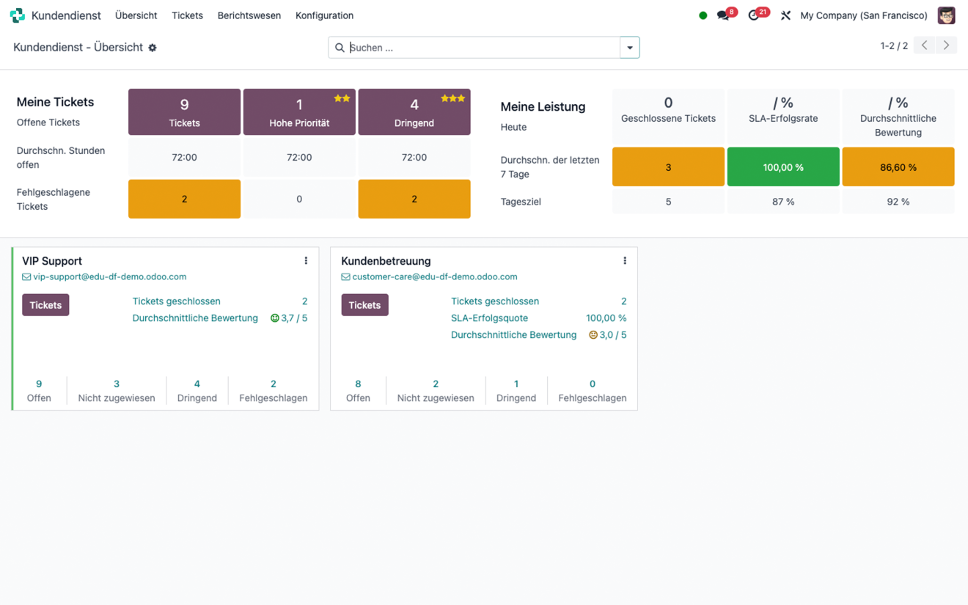The image size is (968, 605).
Task: Click the Tagesziel value 5
Action: pyautogui.click(x=668, y=202)
